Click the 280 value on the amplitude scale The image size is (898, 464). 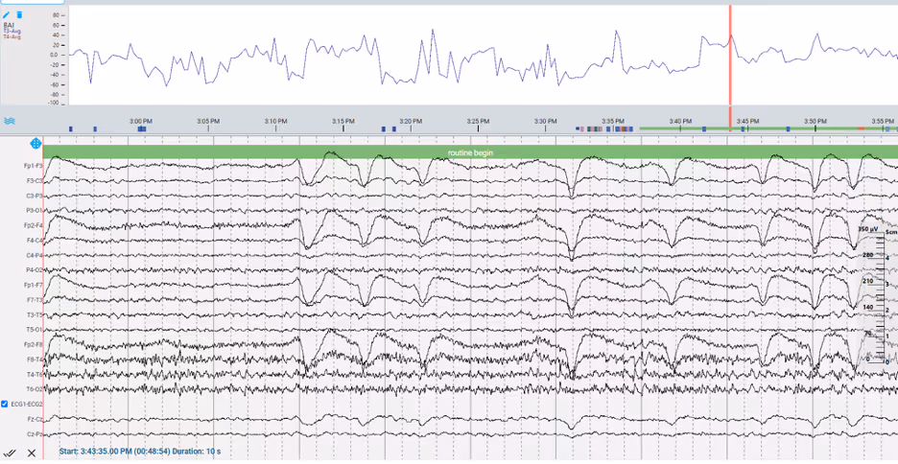tap(867, 255)
